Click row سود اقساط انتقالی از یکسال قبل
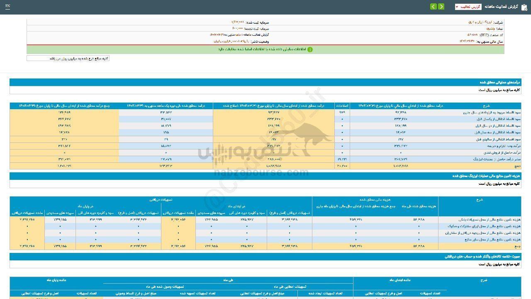 click(x=265, y=119)
